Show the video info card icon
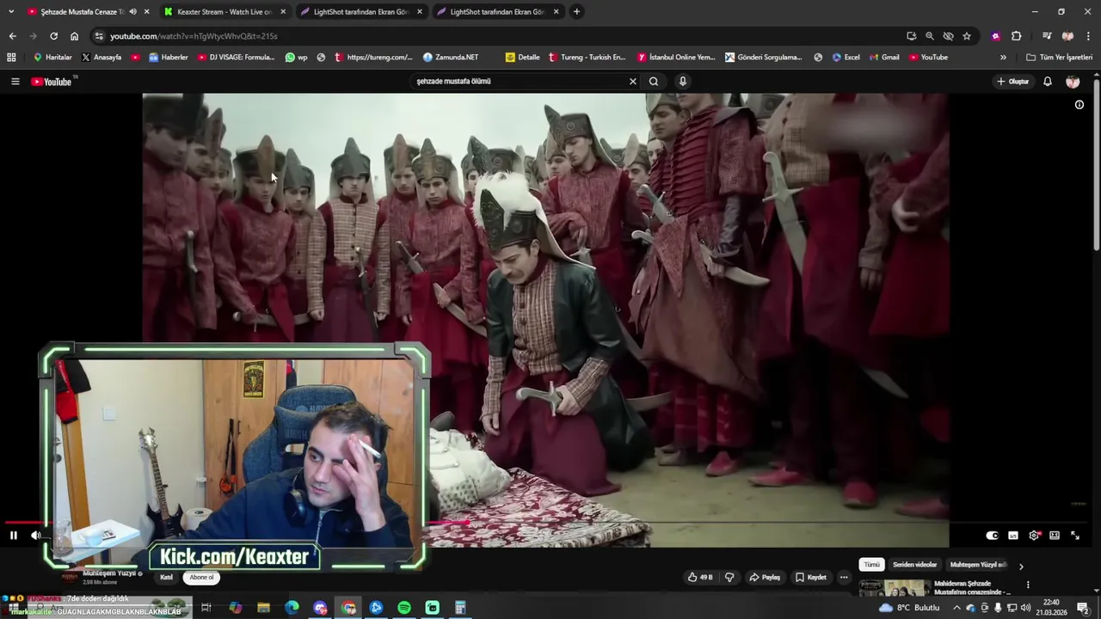Viewport: 1101px width, 619px height. coord(1079,105)
